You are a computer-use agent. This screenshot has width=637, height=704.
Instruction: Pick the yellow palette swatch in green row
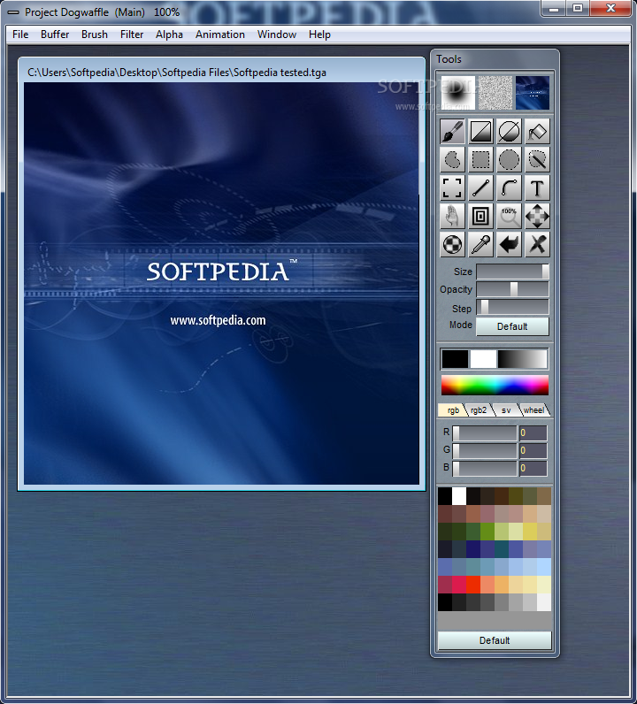(530, 532)
